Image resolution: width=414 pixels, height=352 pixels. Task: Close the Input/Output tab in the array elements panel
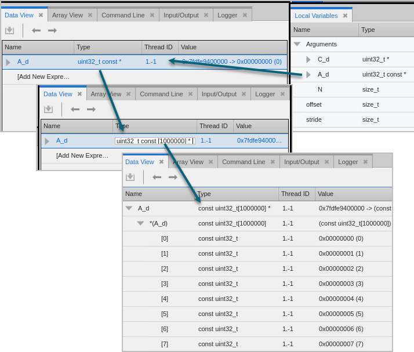pos(326,162)
